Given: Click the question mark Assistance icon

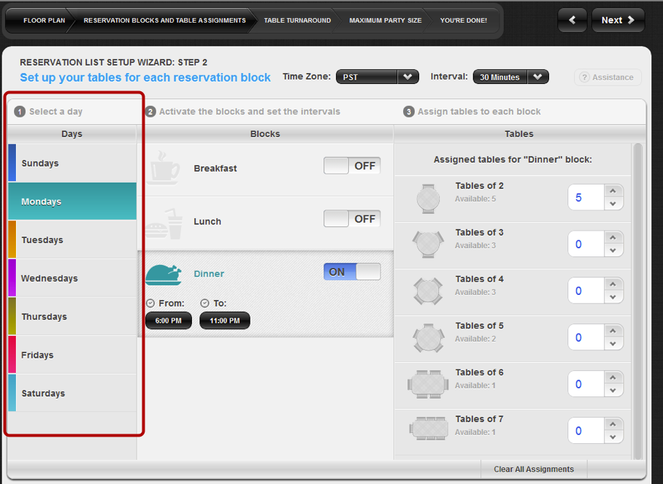Looking at the screenshot, I should [x=584, y=77].
